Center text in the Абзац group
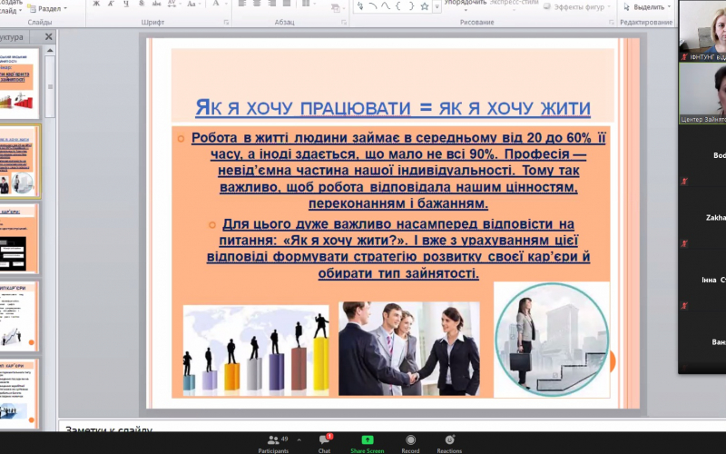The width and height of the screenshot is (726, 454). pyautogui.click(x=257, y=4)
